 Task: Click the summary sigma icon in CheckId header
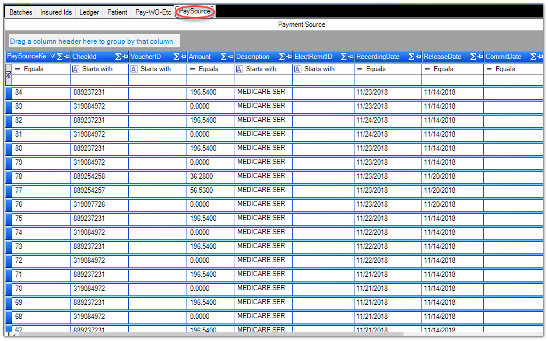click(x=118, y=57)
